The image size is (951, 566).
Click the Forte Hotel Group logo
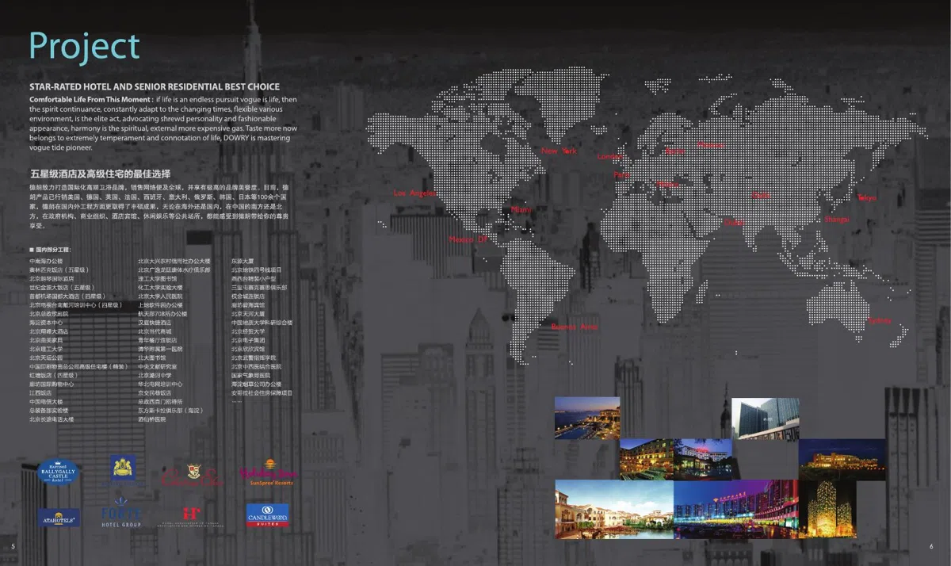[121, 514]
